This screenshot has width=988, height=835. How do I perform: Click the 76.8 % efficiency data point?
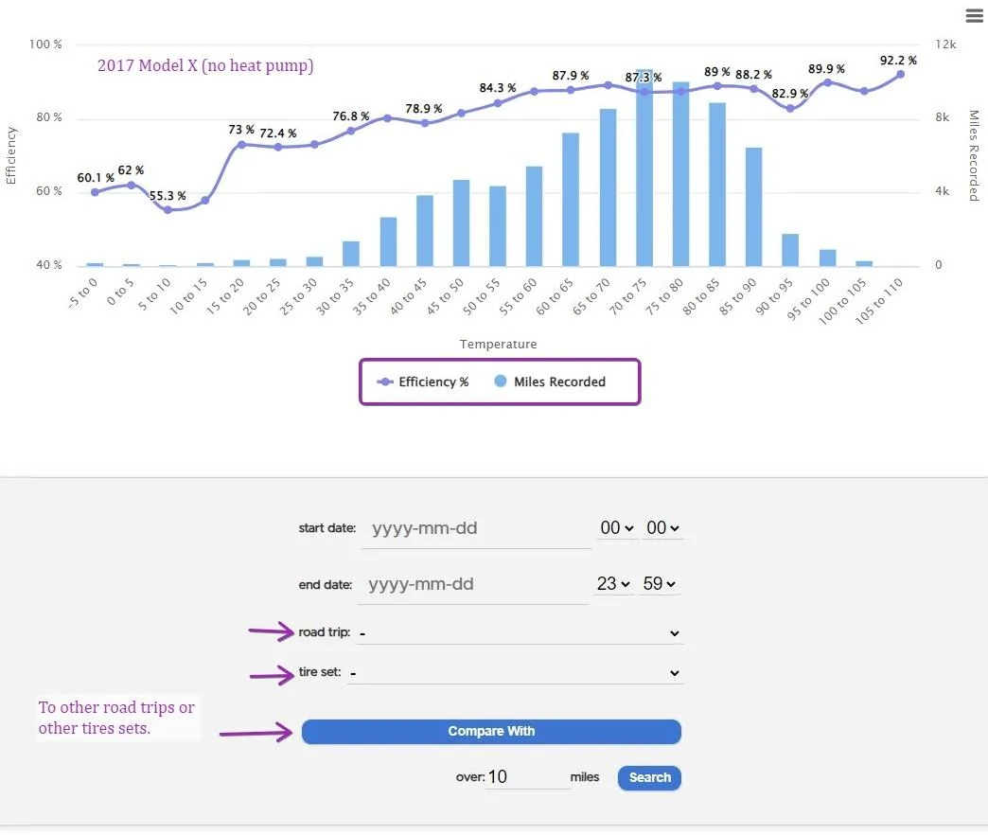pyautogui.click(x=351, y=131)
